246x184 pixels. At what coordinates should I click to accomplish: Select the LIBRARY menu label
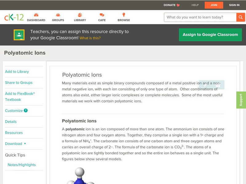[80, 20]
